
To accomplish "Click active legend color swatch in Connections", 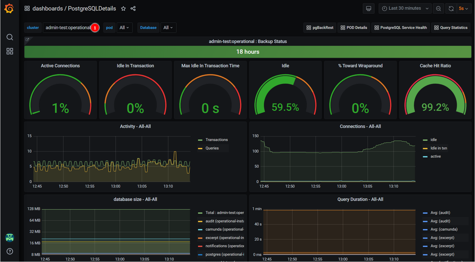I will [425, 157].
